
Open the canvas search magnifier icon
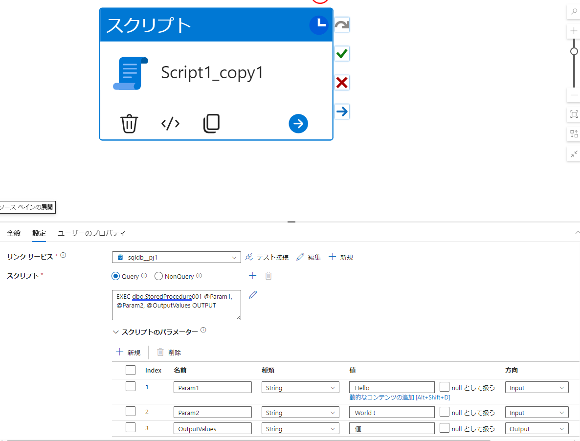[x=573, y=12]
